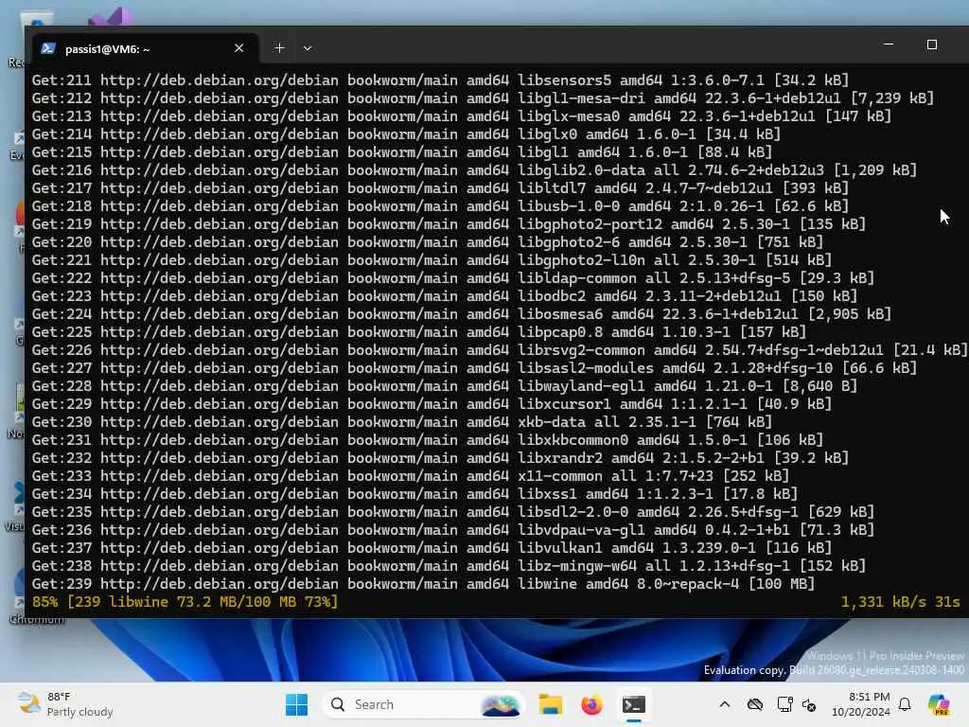This screenshot has height=727, width=969.
Task: Open File Explorer from taskbar
Action: tap(550, 704)
